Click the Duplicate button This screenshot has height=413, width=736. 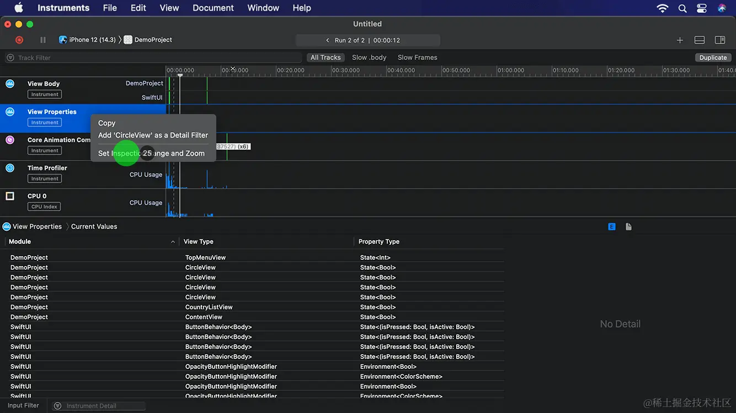[713, 57]
